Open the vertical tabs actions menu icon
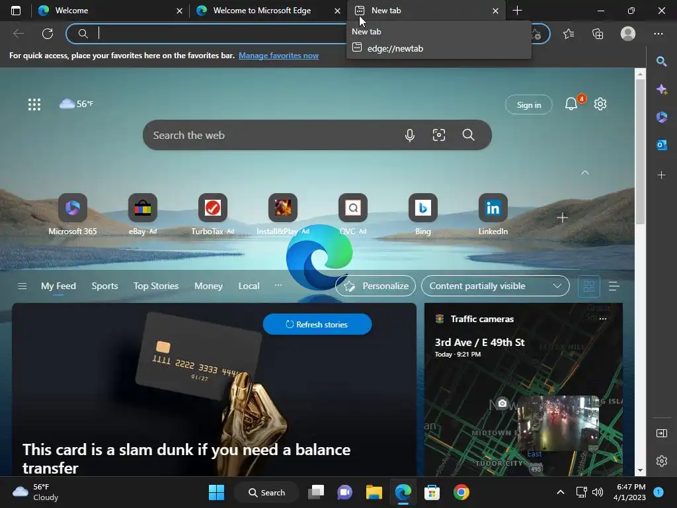The height and width of the screenshot is (508, 677). pos(16,11)
